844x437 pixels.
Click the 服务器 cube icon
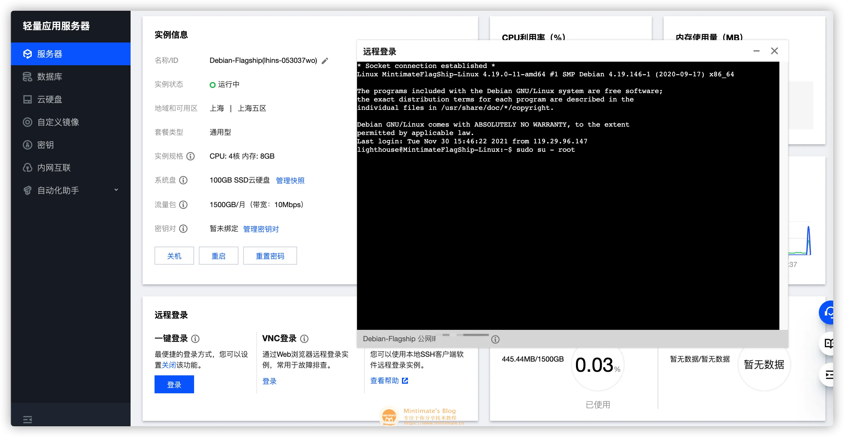point(28,54)
